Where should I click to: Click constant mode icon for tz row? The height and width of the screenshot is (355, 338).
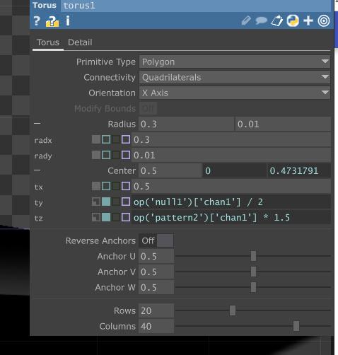click(96, 217)
